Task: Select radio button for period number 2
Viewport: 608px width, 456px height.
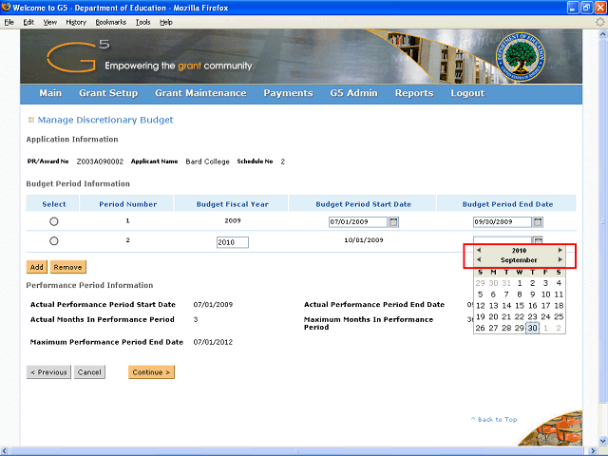Action: pyautogui.click(x=53, y=241)
